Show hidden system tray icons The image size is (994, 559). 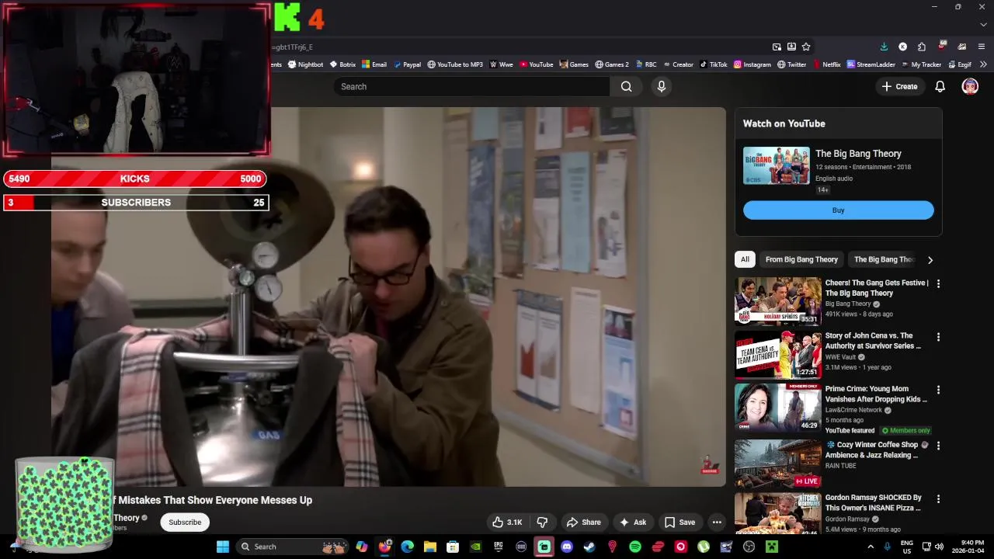tap(870, 547)
